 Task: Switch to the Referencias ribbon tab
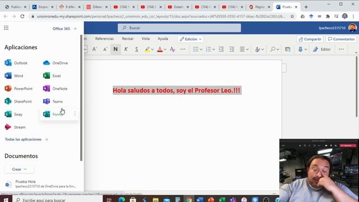click(x=104, y=39)
